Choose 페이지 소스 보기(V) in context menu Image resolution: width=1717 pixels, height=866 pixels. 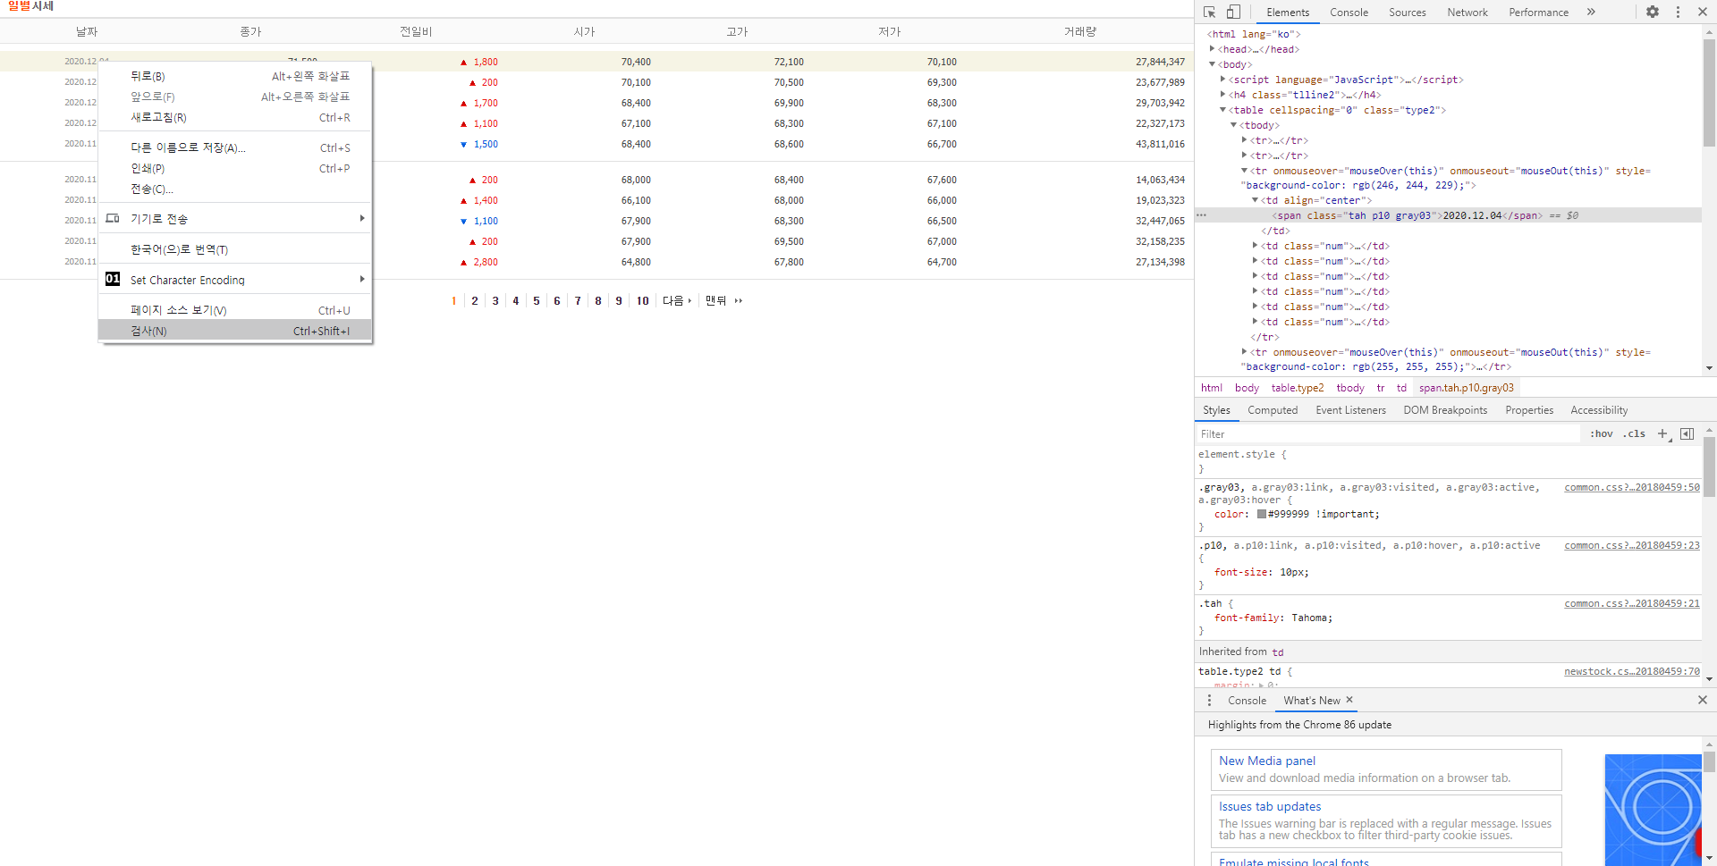[x=235, y=310]
